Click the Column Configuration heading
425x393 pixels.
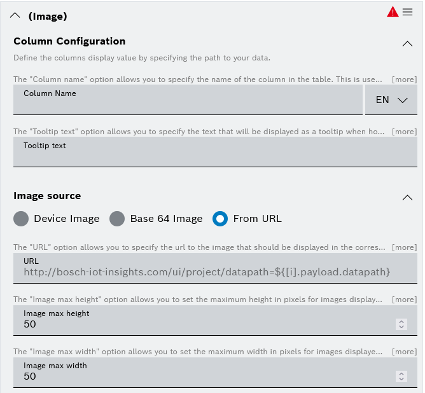[69, 41]
